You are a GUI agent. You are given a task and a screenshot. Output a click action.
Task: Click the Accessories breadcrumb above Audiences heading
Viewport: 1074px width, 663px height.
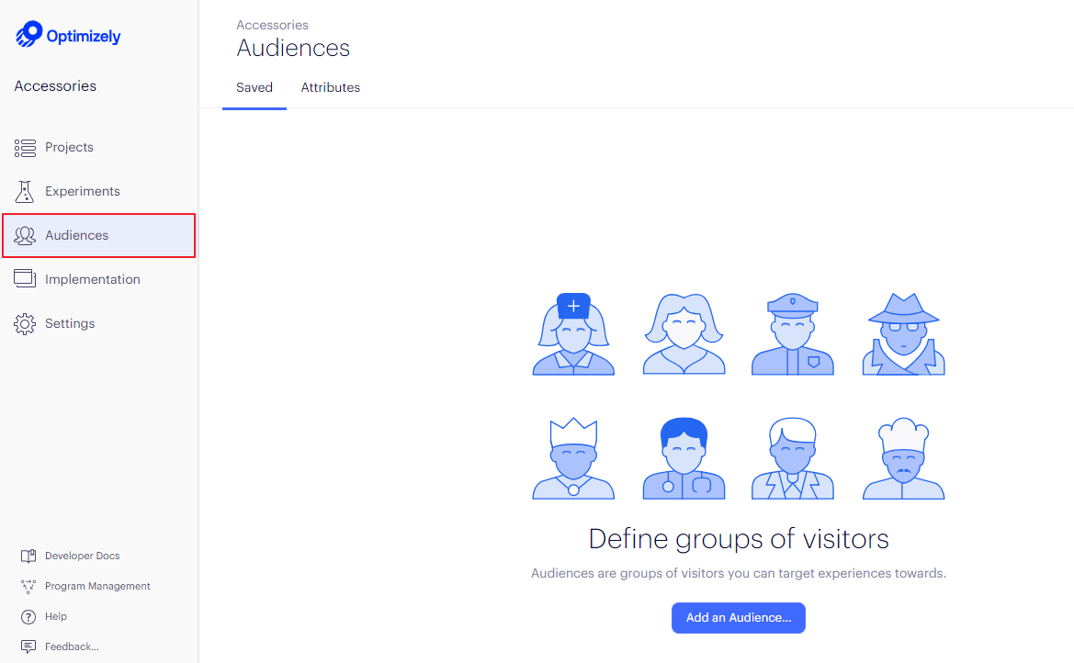coord(272,25)
